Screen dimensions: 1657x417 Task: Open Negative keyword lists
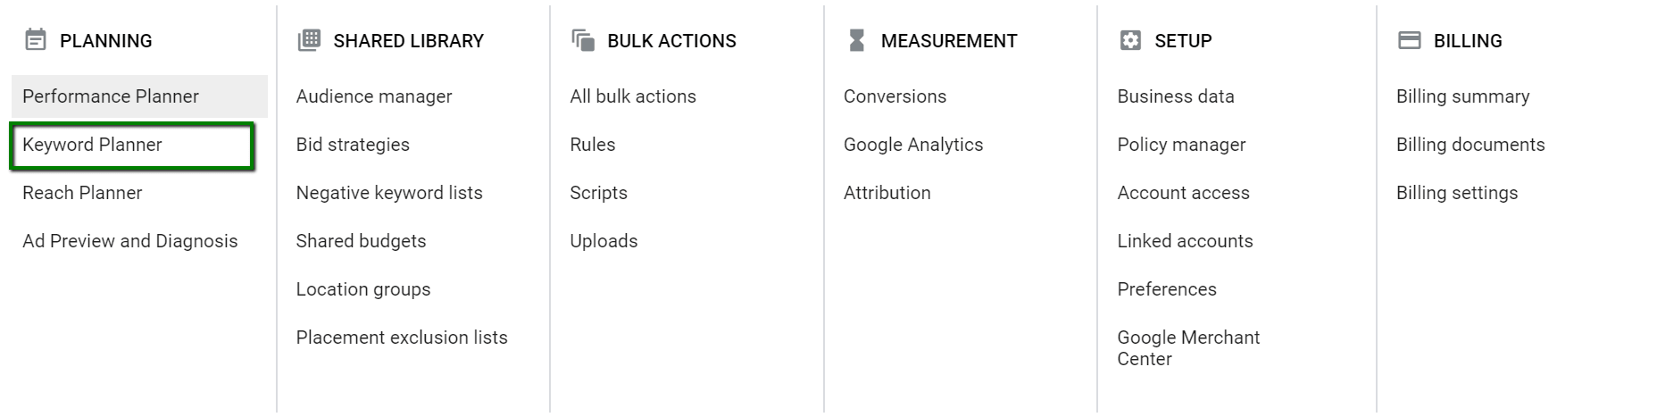(389, 193)
